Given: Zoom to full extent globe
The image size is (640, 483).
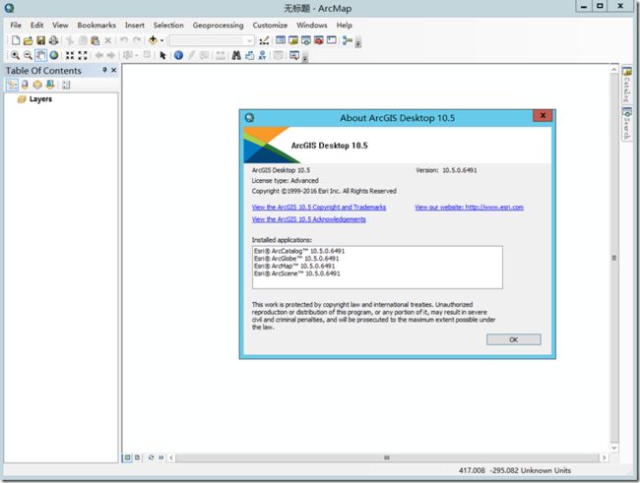Looking at the screenshot, I should (54, 55).
